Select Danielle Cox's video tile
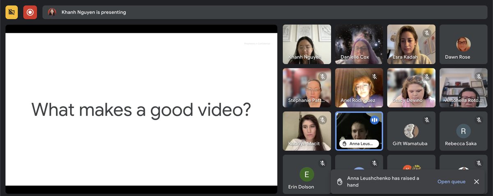 click(x=359, y=44)
